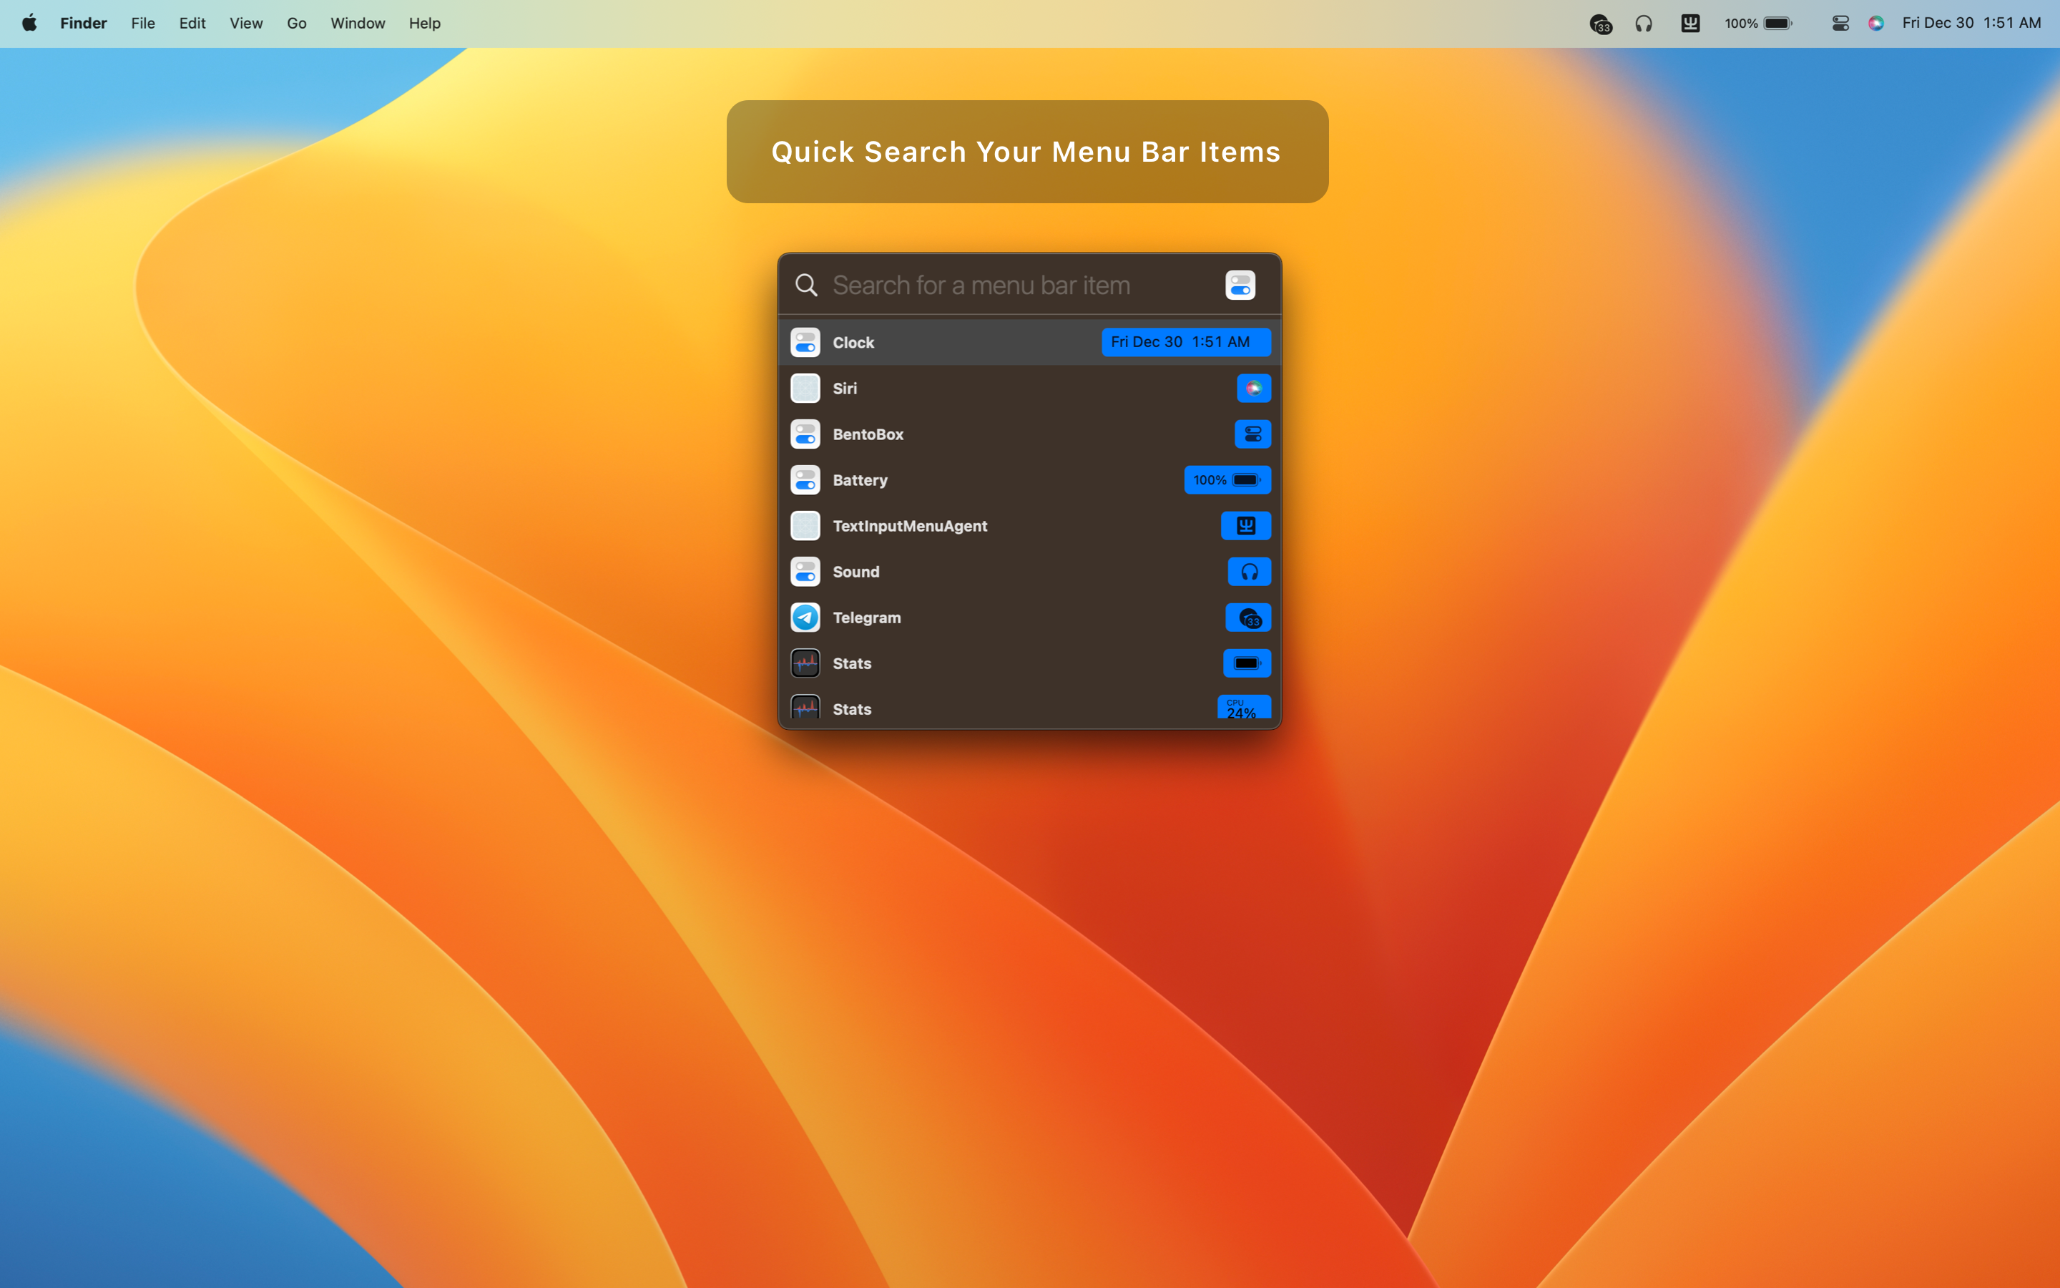The height and width of the screenshot is (1288, 2060).
Task: Click the Battery row's app icon
Action: (805, 480)
